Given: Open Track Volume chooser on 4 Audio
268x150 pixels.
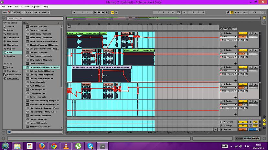Looking at the screenshot, I should tap(228, 91).
